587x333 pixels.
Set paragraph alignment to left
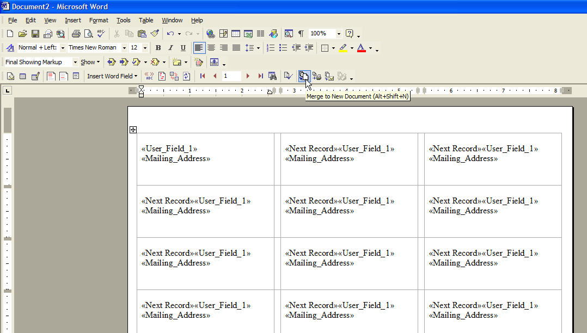199,48
